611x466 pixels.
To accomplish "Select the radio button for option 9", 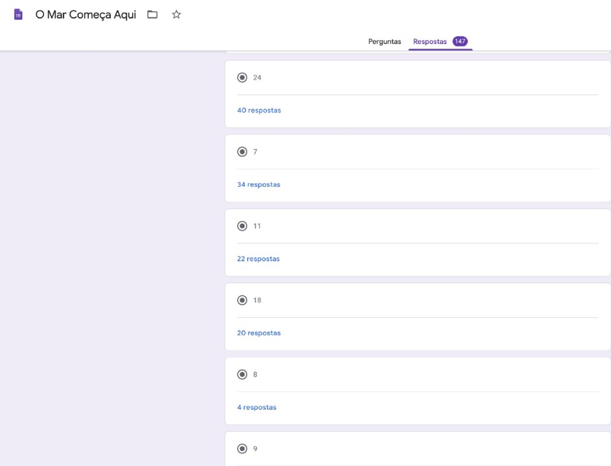I will click(242, 449).
